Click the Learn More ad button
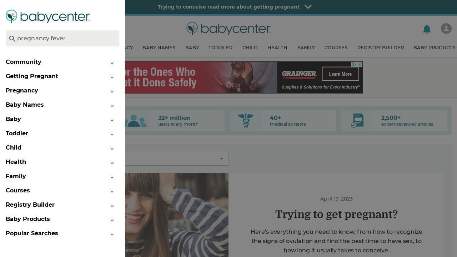Image resolution: width=457 pixels, height=257 pixels. click(340, 74)
